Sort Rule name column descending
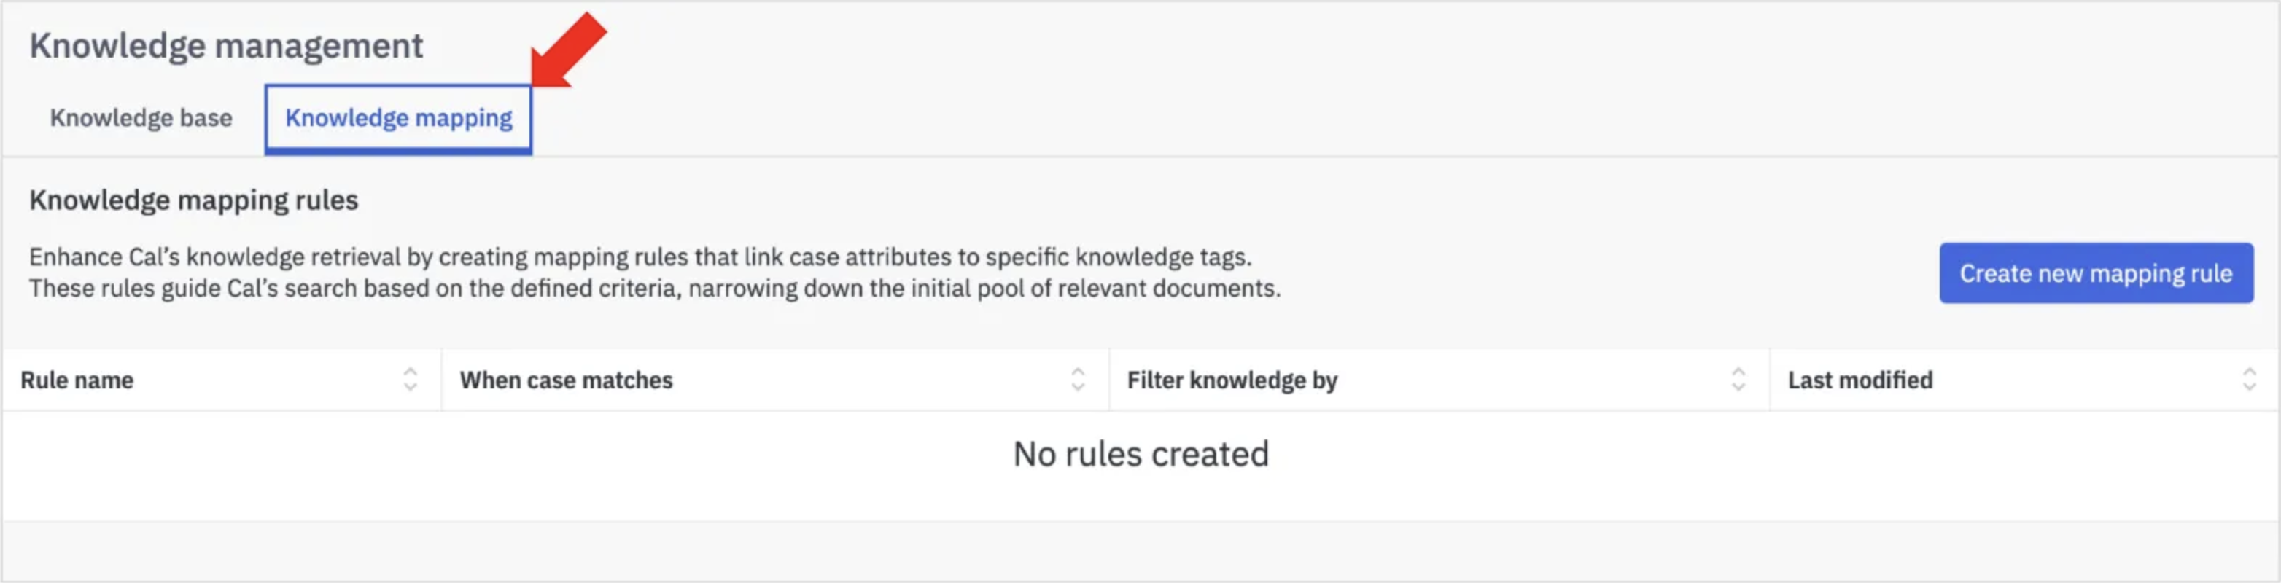Image resolution: width=2281 pixels, height=583 pixels. pos(409,387)
